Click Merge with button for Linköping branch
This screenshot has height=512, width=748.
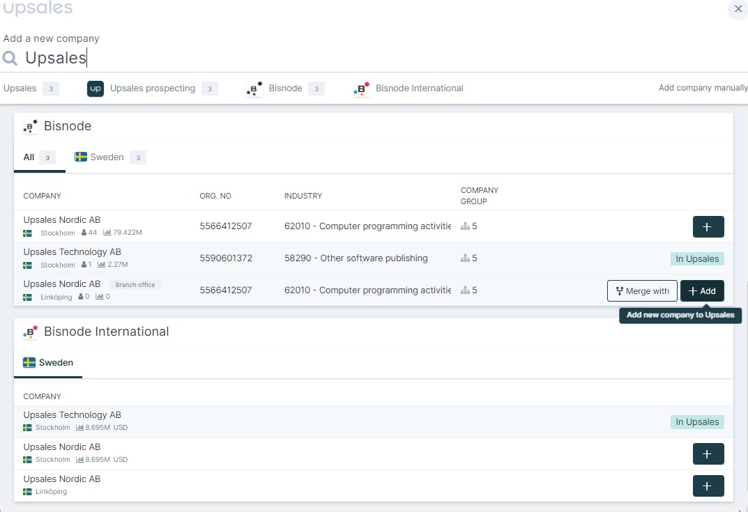(x=642, y=290)
